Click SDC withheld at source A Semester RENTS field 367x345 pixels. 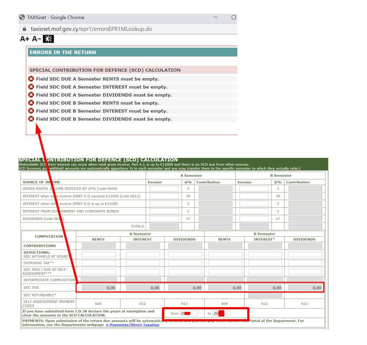tap(99, 255)
